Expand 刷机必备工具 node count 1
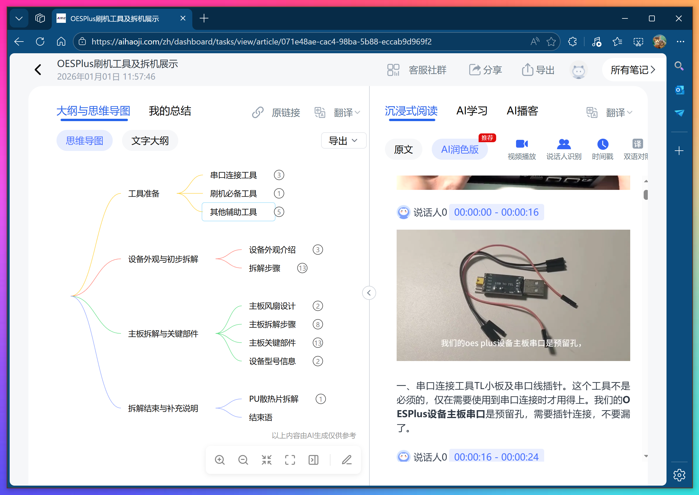Viewport: 699px width, 495px height. (x=279, y=193)
